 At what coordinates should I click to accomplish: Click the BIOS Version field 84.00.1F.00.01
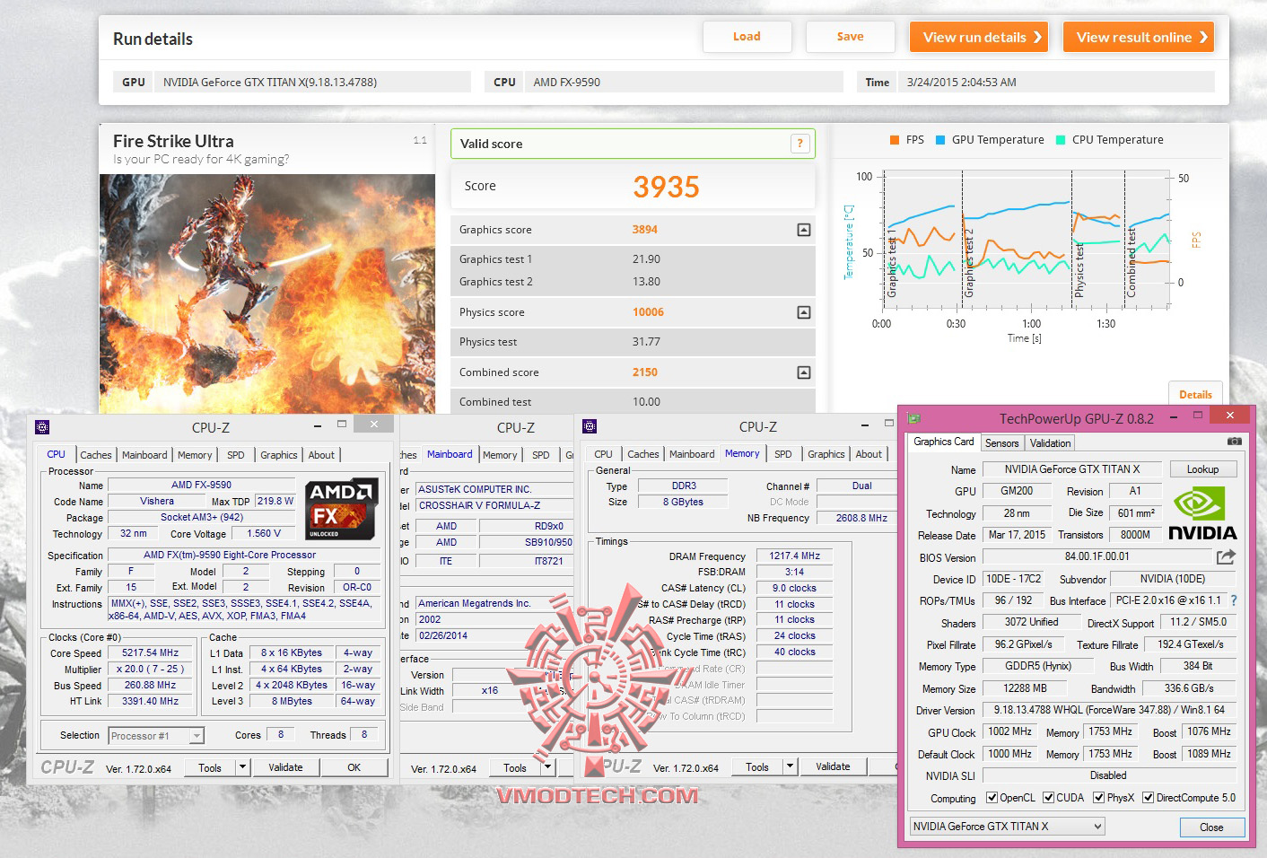(1097, 556)
